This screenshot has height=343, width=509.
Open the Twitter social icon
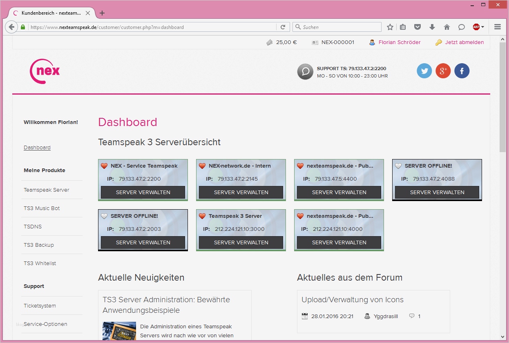tap(424, 71)
